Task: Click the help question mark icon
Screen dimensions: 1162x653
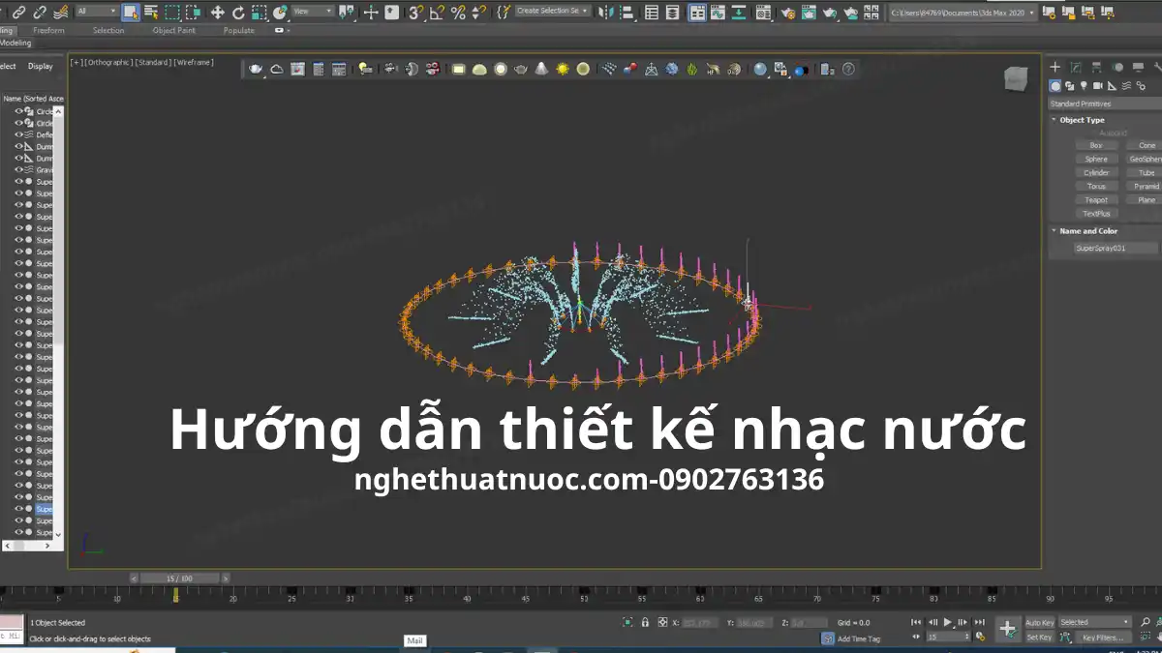Action: [x=848, y=69]
